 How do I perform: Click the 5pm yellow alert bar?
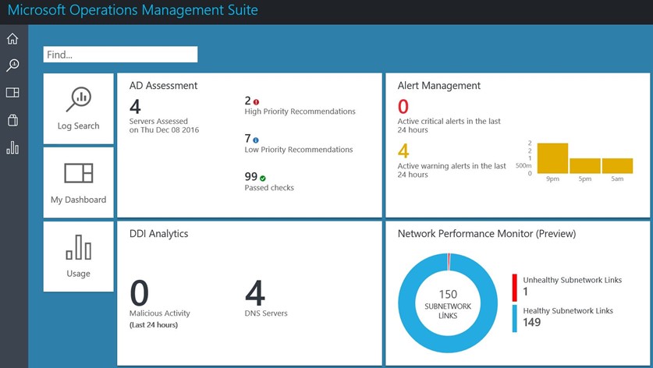tap(584, 166)
